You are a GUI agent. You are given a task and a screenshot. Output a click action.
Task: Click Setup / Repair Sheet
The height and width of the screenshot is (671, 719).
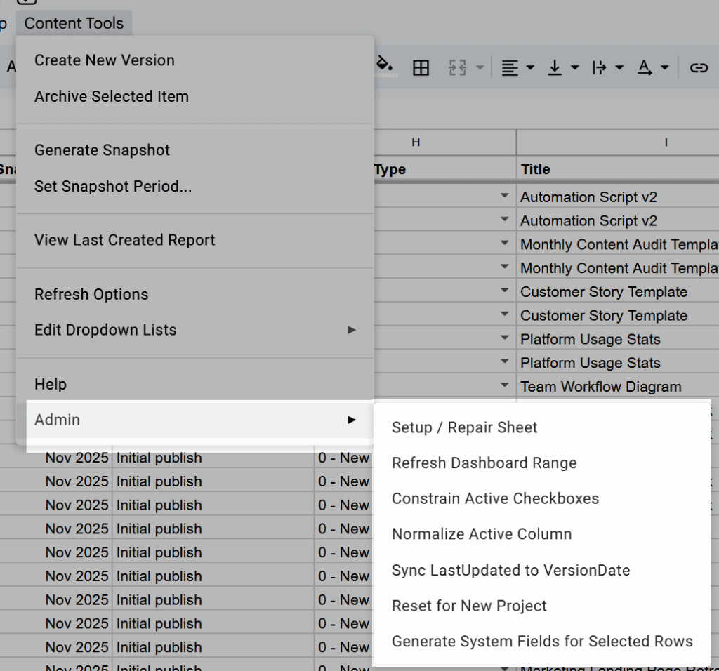465,427
